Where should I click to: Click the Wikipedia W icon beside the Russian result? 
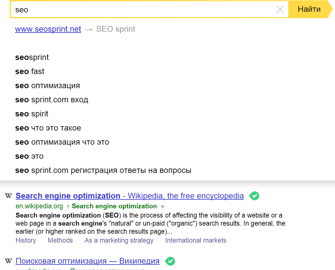click(8, 261)
